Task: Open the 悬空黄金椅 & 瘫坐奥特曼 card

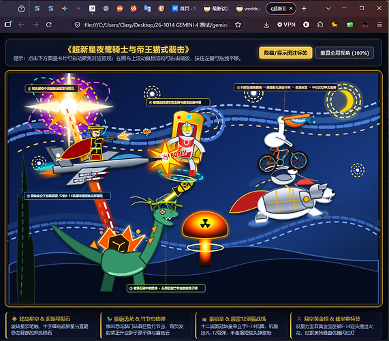Action: pyautogui.click(x=335, y=325)
